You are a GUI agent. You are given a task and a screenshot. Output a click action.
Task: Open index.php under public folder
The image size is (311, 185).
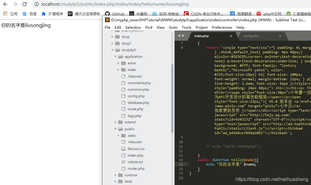tap(135, 155)
